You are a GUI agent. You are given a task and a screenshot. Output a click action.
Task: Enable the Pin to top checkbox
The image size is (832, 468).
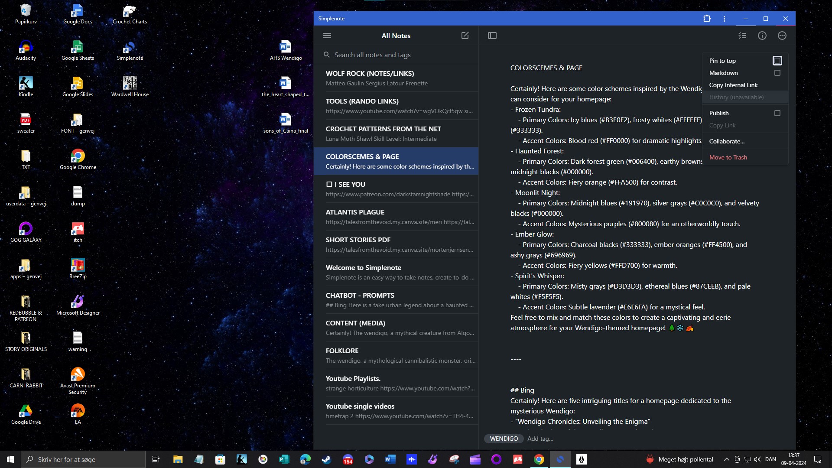click(777, 61)
